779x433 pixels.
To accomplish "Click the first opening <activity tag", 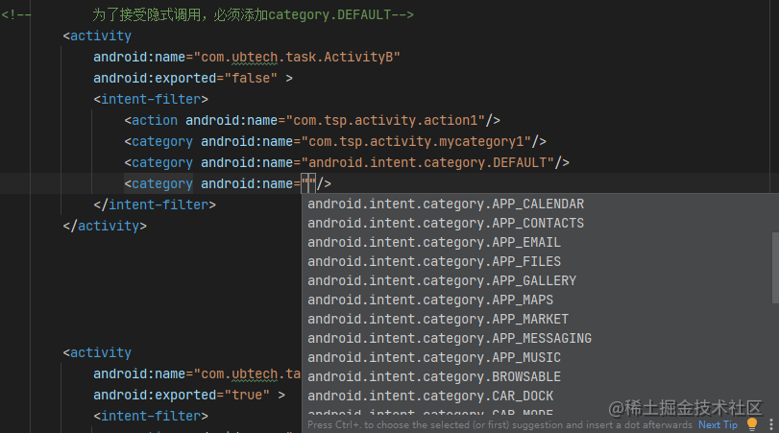I will coord(97,36).
